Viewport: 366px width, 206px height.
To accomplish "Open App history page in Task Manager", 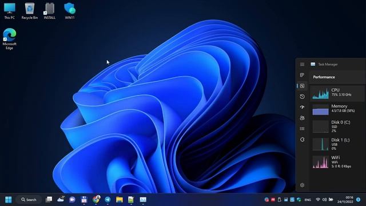I will [302, 97].
